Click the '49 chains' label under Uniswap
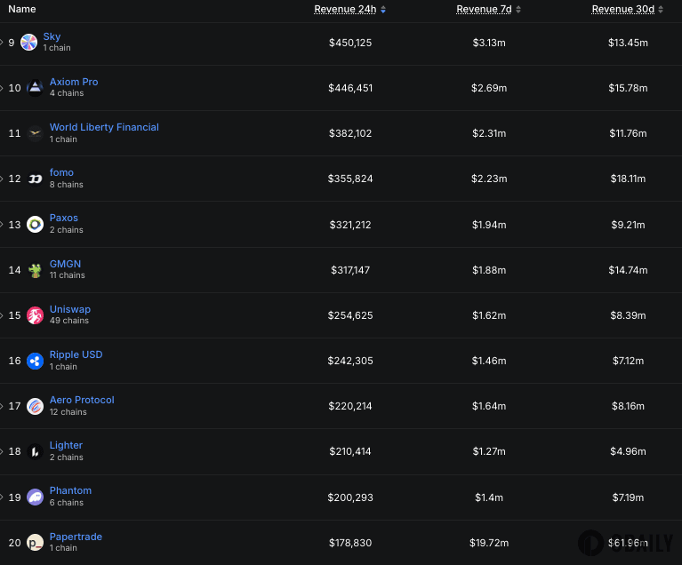682x565 pixels. [69, 321]
